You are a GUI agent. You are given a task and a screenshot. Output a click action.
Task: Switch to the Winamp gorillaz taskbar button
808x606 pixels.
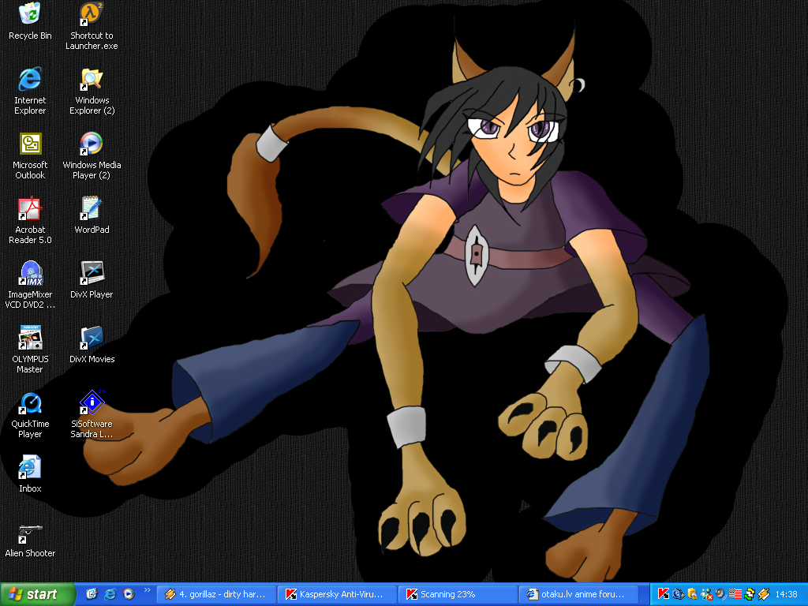pos(216,595)
